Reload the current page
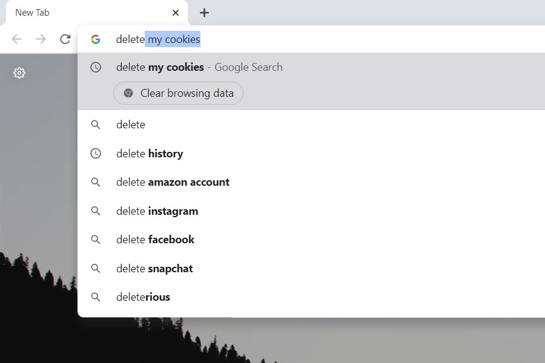The image size is (545, 363). coord(65,39)
